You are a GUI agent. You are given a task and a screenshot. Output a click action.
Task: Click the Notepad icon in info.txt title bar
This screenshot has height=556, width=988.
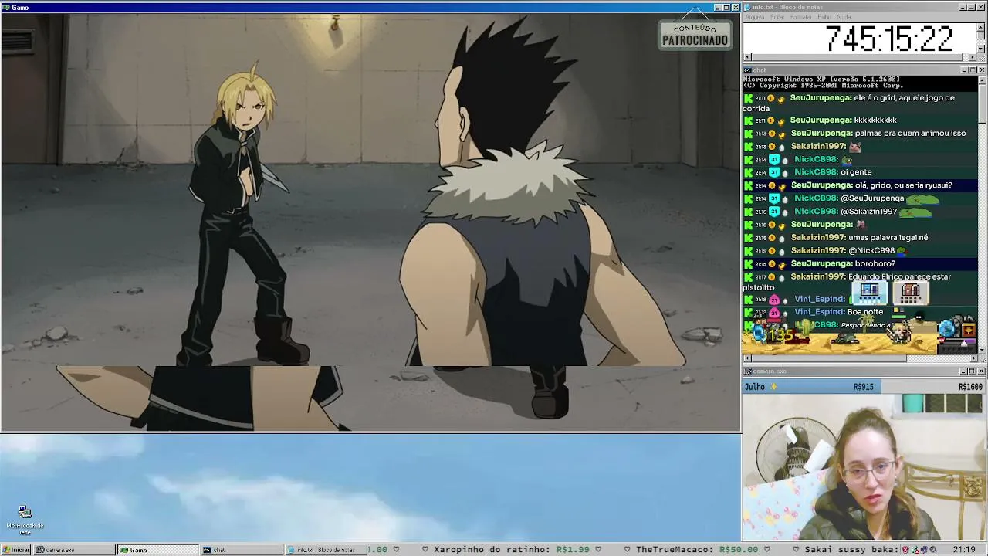[748, 7]
